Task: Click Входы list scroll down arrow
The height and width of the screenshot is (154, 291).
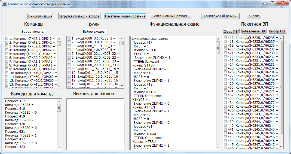Action: [x=122, y=86]
